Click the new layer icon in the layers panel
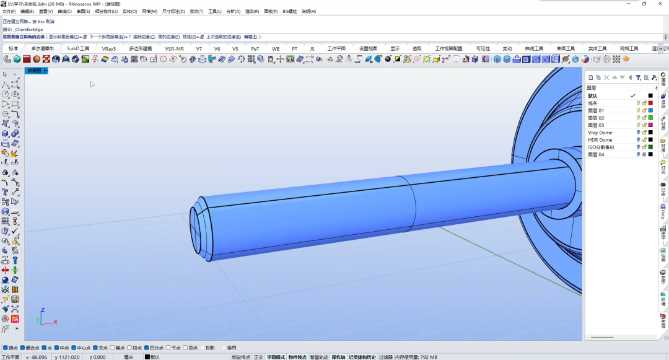This screenshot has height=360, width=669. [x=590, y=77]
